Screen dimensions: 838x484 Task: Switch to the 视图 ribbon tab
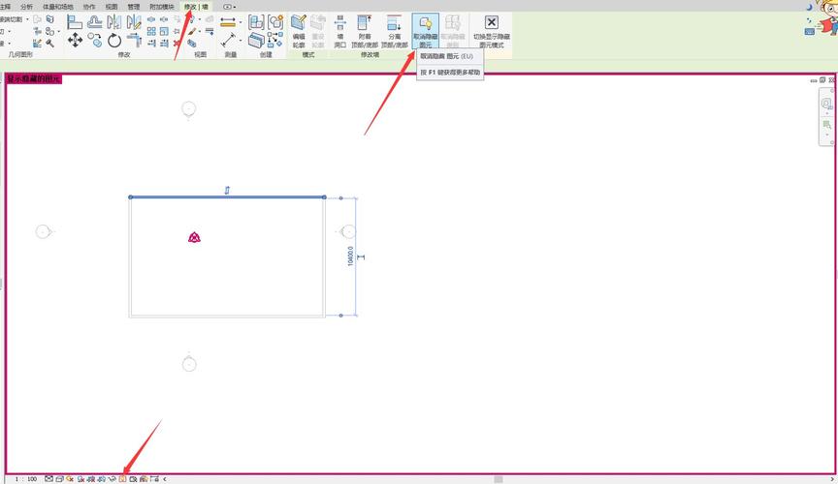pos(112,6)
